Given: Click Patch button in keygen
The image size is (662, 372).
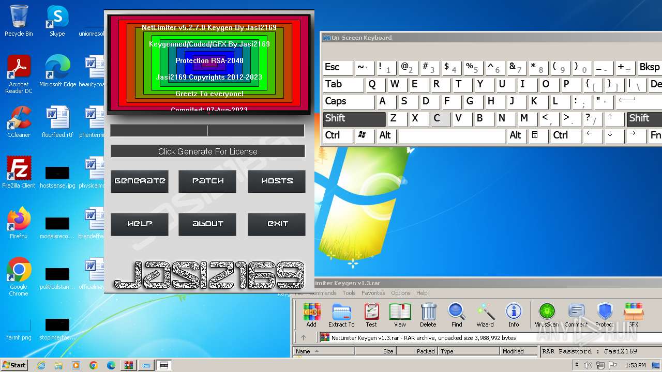Looking at the screenshot, I should 207,181.
